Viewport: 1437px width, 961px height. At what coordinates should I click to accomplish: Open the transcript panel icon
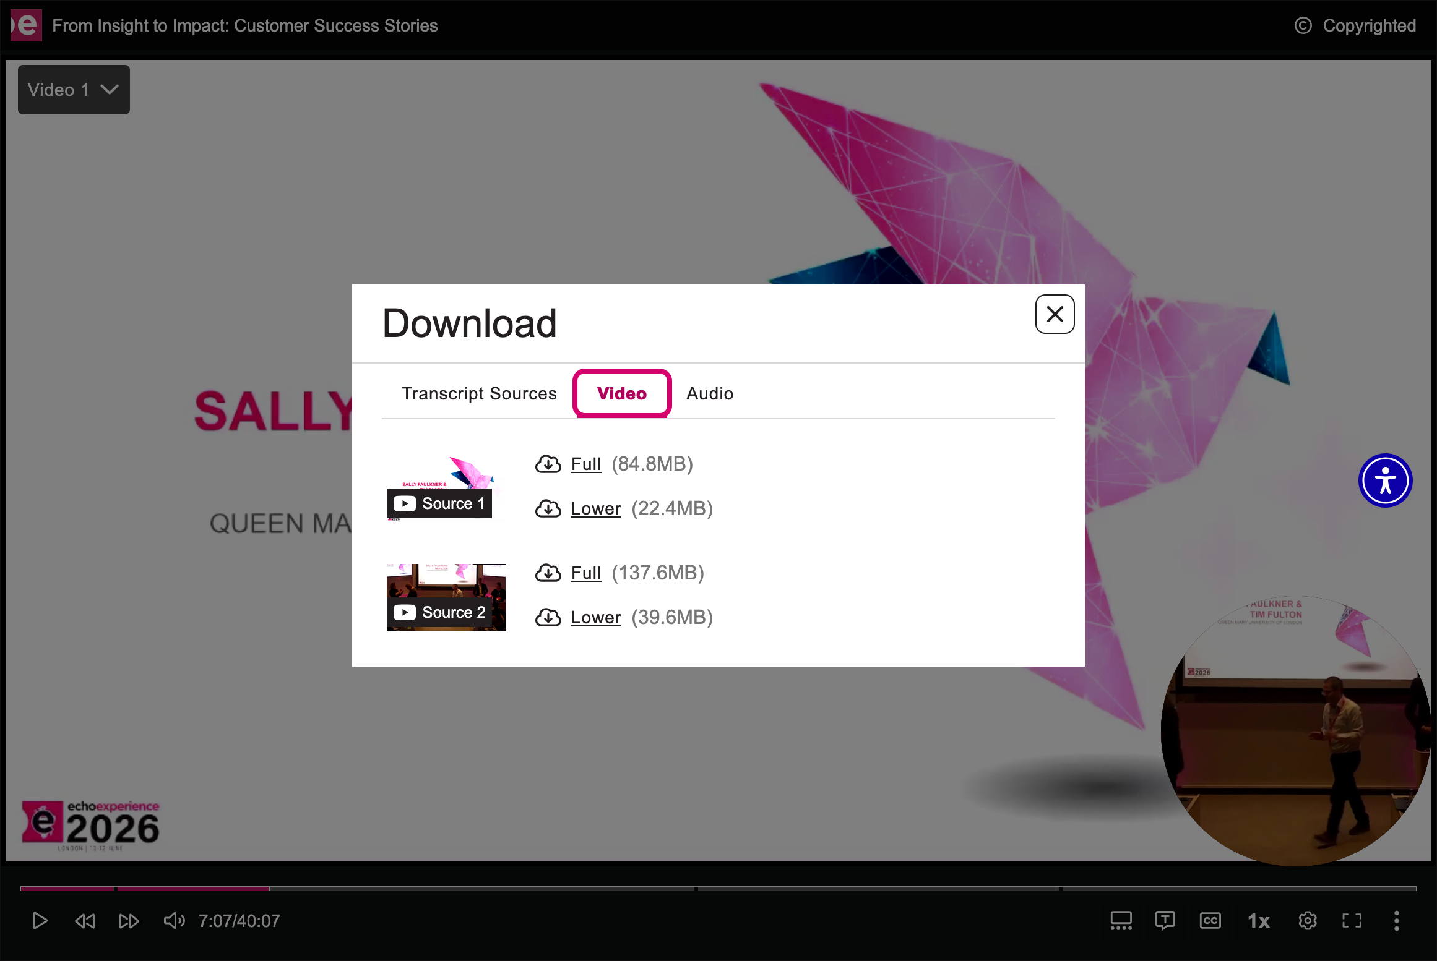pos(1165,921)
